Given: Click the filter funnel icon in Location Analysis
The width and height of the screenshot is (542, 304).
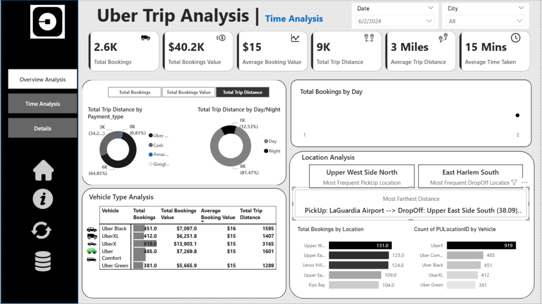Looking at the screenshot, I should pyautogui.click(x=514, y=182).
